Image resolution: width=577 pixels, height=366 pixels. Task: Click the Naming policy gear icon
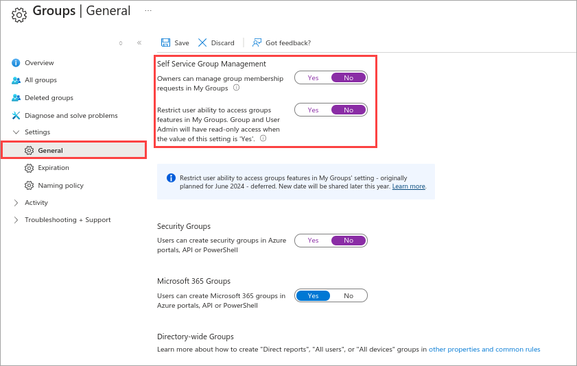(29, 185)
